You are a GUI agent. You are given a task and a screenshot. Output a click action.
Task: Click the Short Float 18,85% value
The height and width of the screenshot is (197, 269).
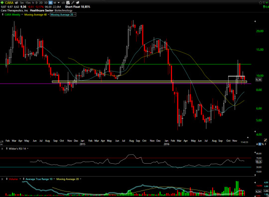click(78, 7)
